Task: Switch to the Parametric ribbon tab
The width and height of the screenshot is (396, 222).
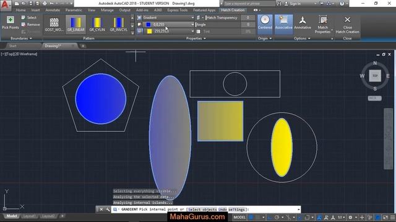Action: (x=74, y=10)
